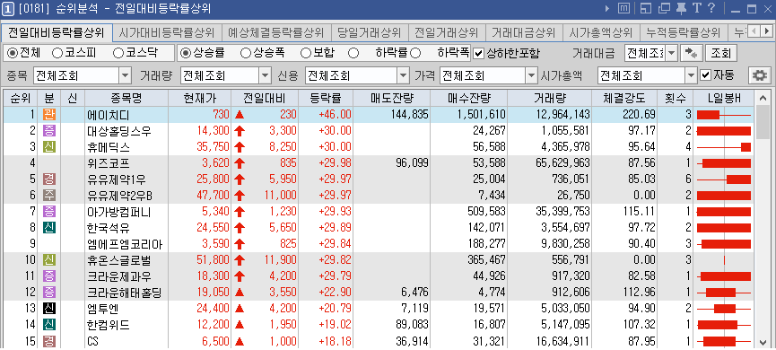776x350 pixels.
Task: Open the 가격 filter dropdown
Action: point(531,76)
